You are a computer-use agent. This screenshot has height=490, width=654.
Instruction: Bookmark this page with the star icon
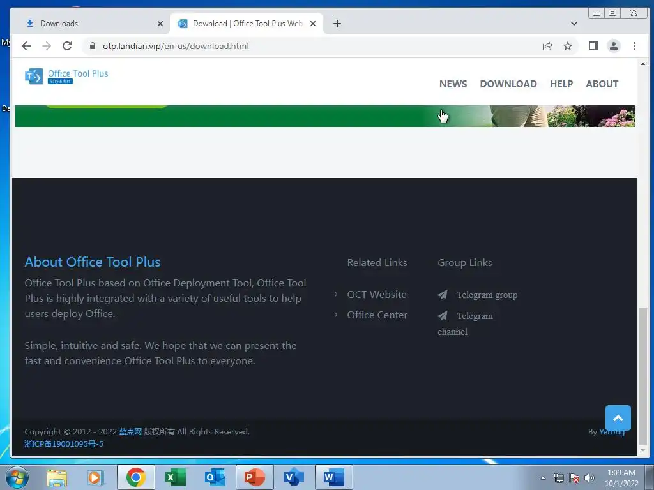tap(568, 46)
